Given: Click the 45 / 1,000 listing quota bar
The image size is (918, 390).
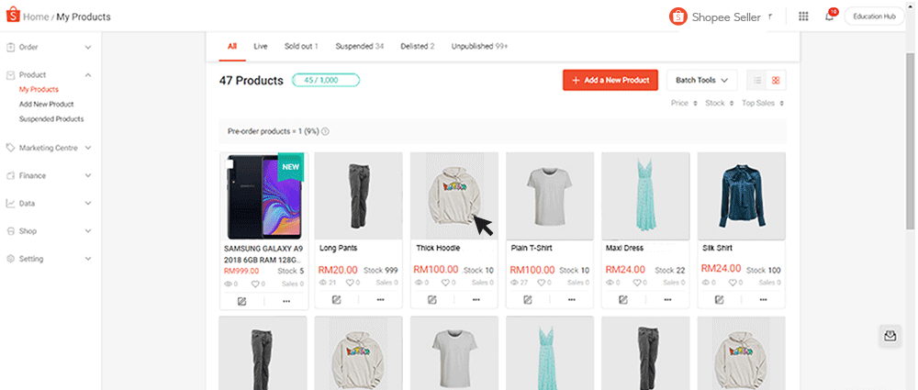Looking at the screenshot, I should click(326, 80).
